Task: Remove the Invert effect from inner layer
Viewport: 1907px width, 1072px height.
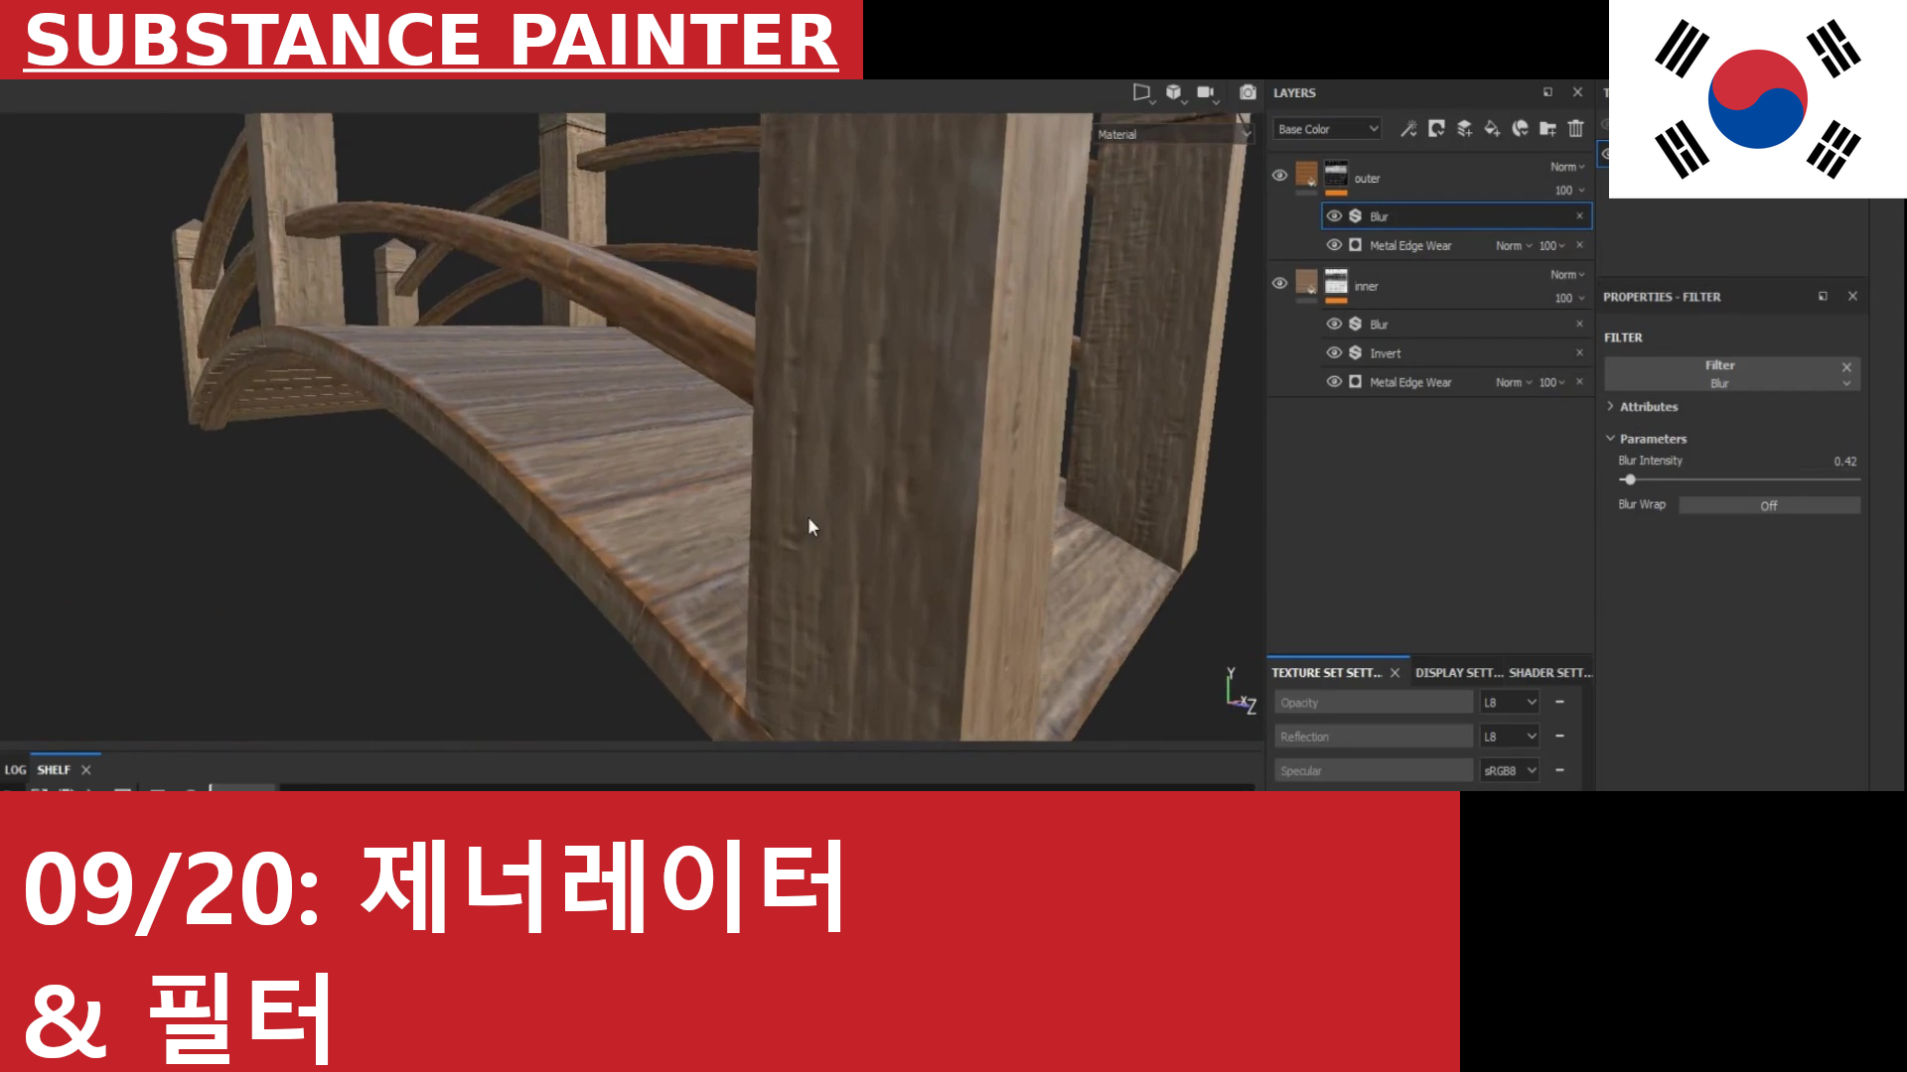Action: (x=1579, y=352)
